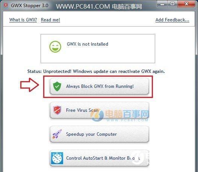
Task: Open the Add Feedback... link
Action: 172,20
